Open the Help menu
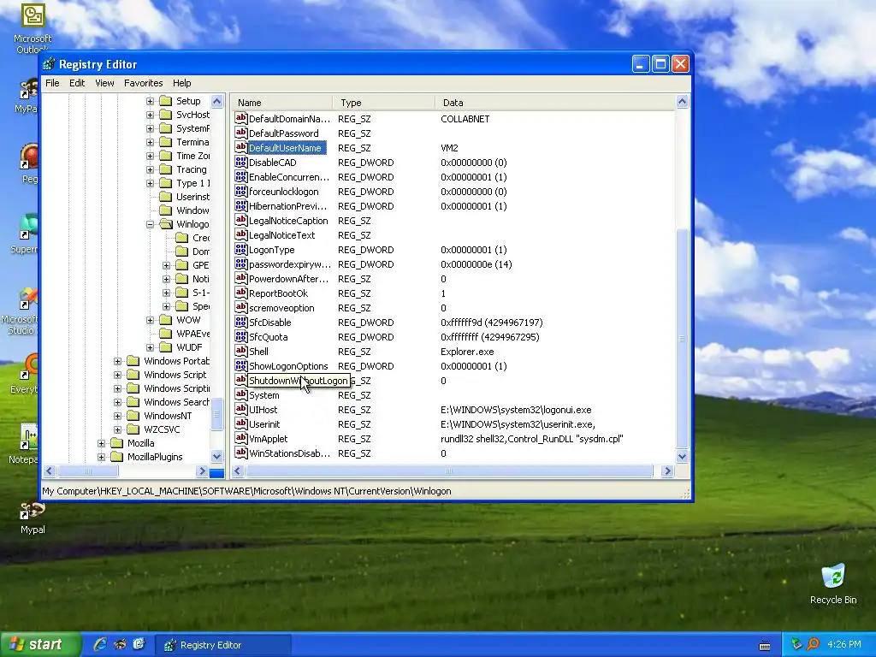This screenshot has width=876, height=657. 182,83
